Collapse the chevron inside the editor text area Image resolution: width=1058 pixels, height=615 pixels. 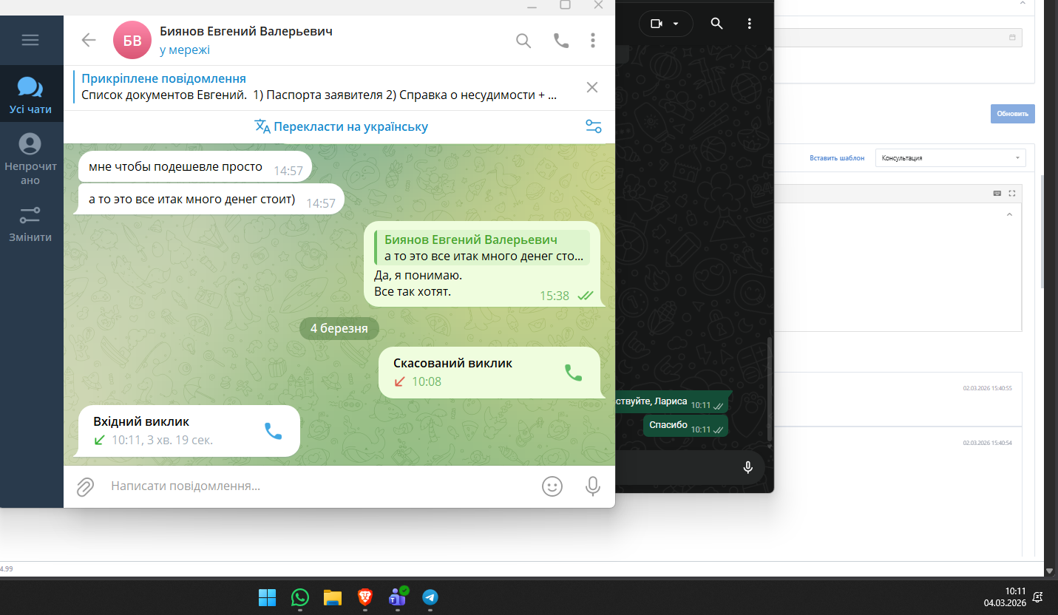pyautogui.click(x=1009, y=215)
